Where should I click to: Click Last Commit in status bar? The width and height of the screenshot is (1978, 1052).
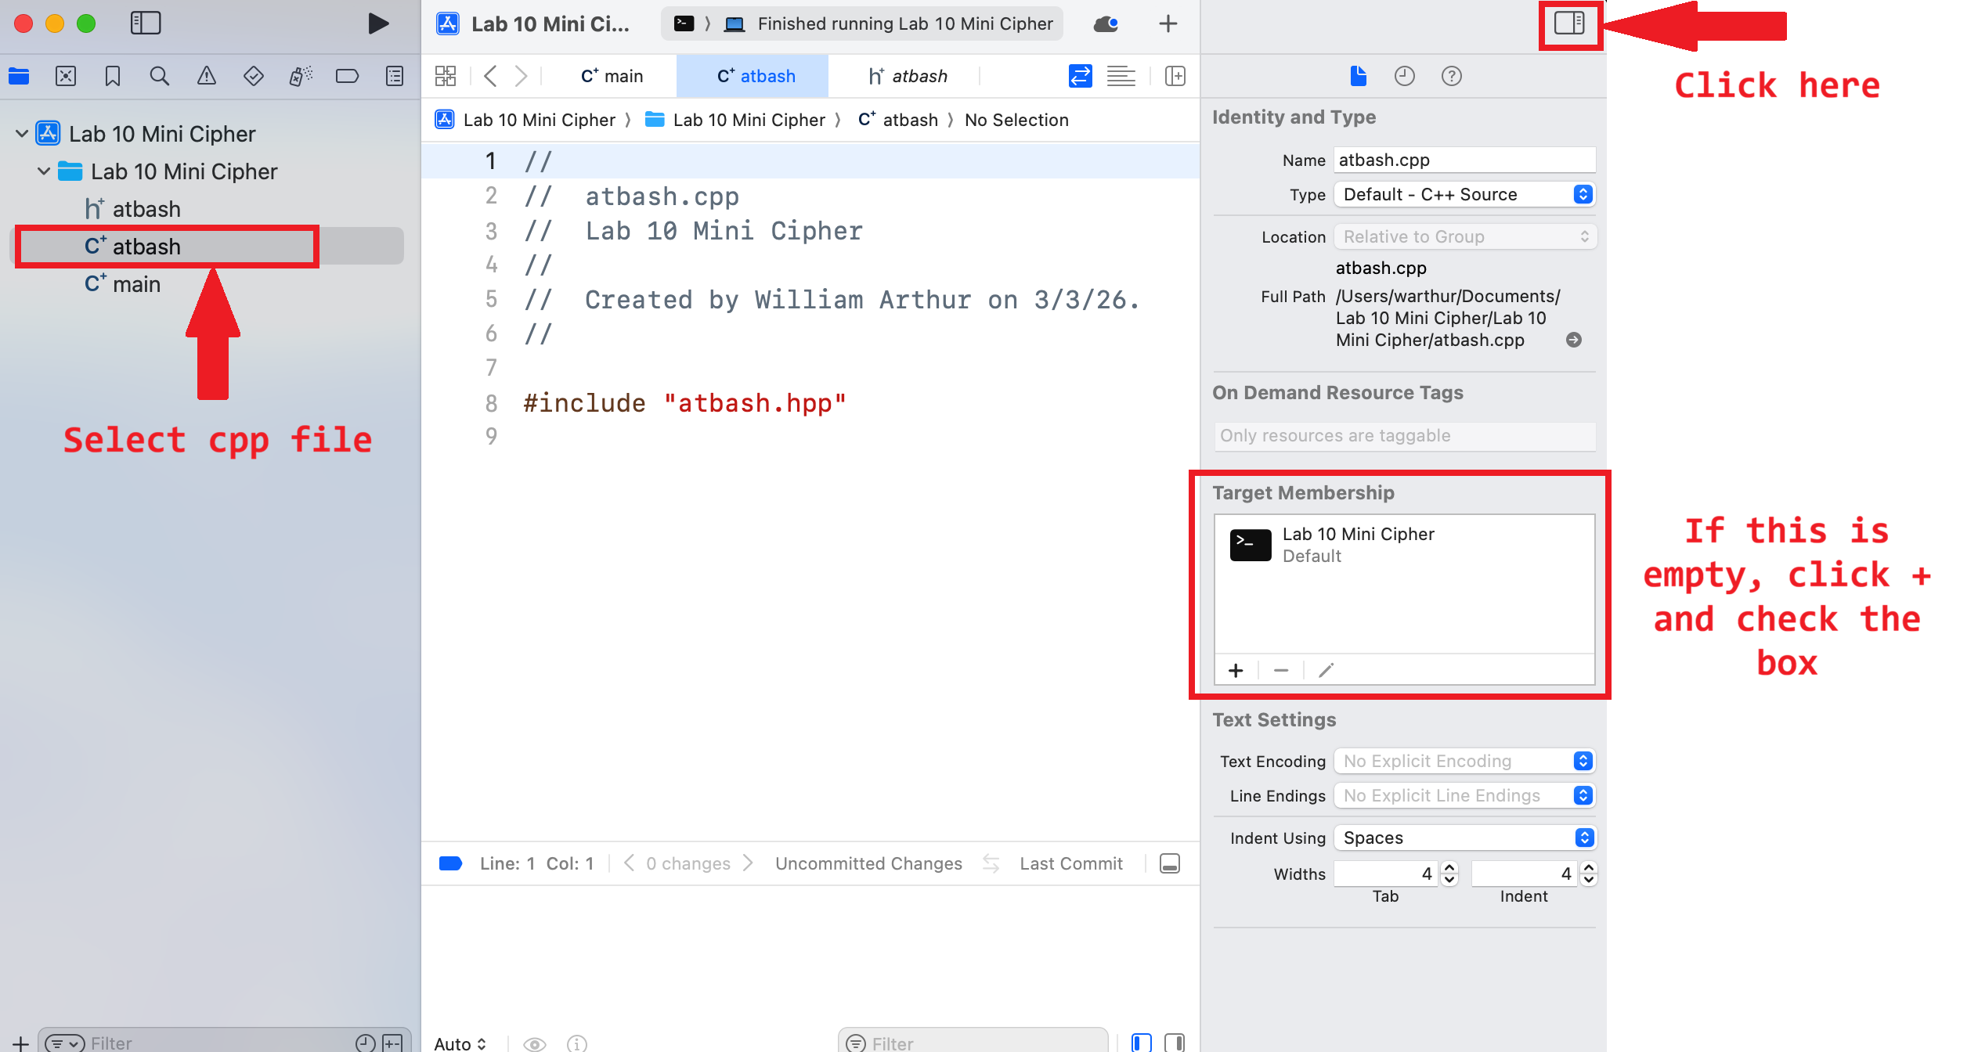pos(1070,863)
